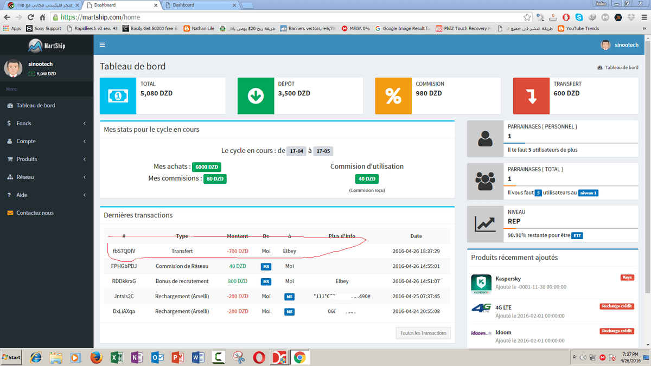Open the 4G LTE product link
The width and height of the screenshot is (651, 366).
point(503,307)
